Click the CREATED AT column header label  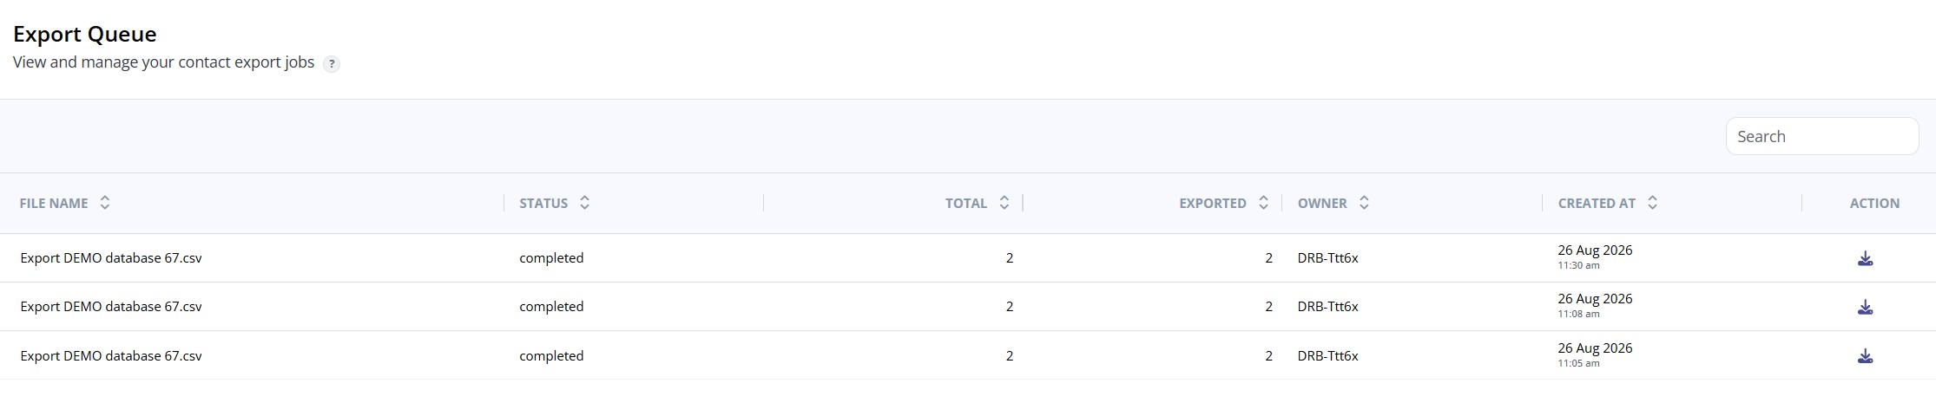point(1597,203)
